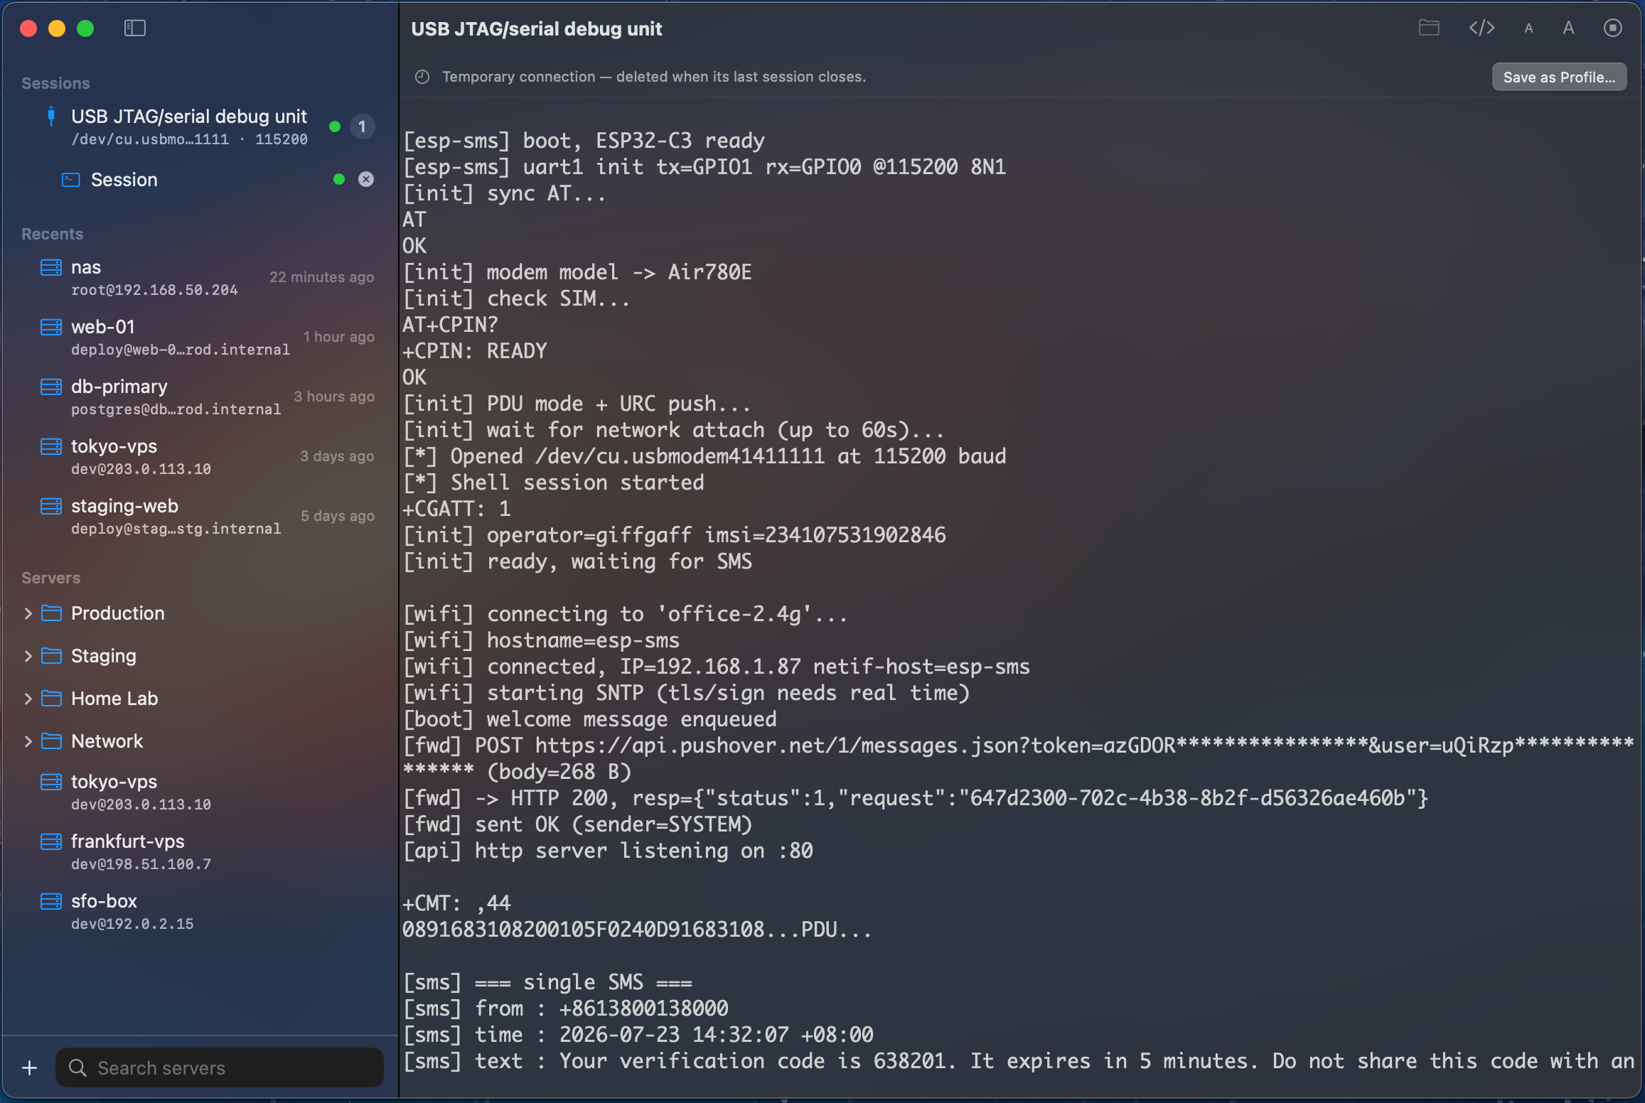Add a new server with plus button
Screen dimensions: 1645x1103
[30, 1067]
